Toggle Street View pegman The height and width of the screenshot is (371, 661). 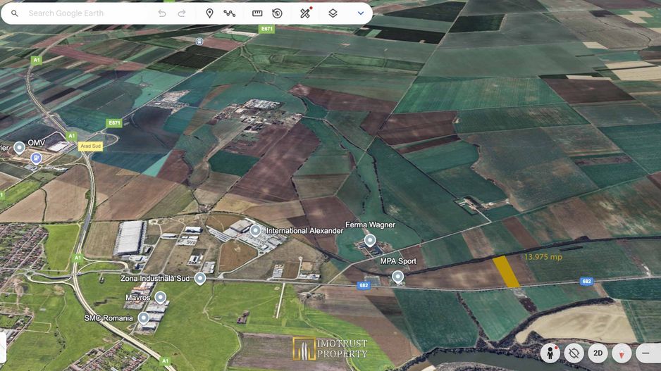pos(550,353)
